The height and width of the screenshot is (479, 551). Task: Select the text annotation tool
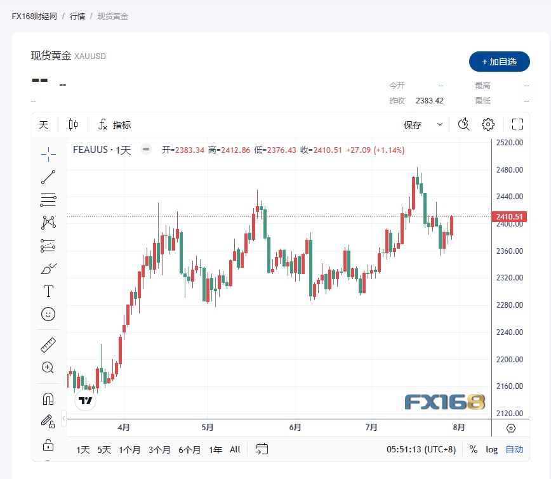(48, 291)
